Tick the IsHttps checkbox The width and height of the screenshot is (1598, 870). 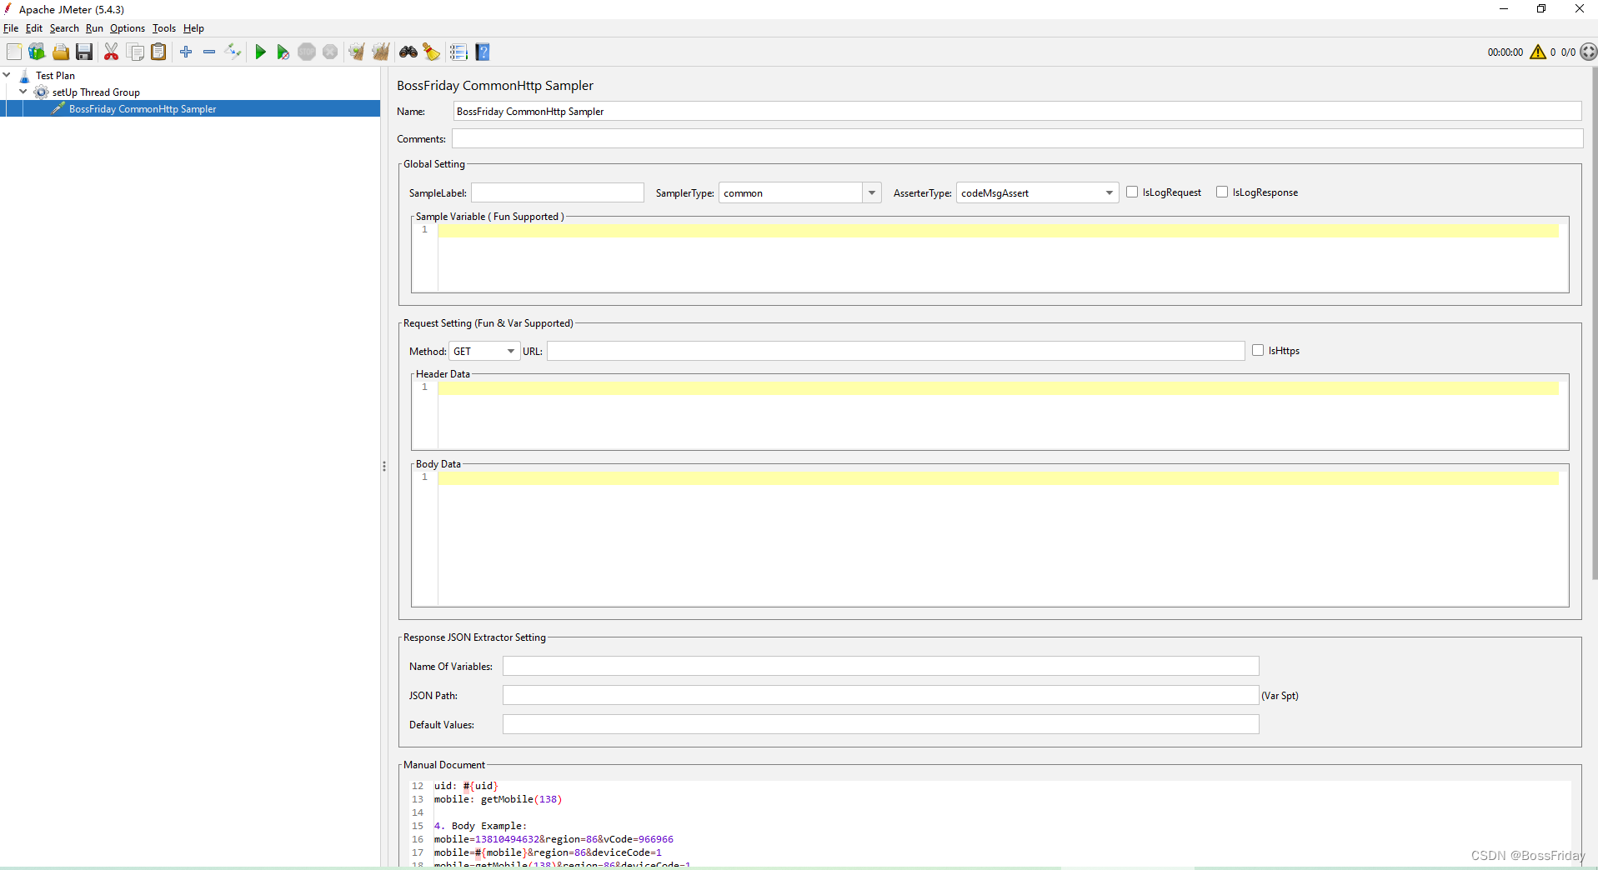point(1258,350)
